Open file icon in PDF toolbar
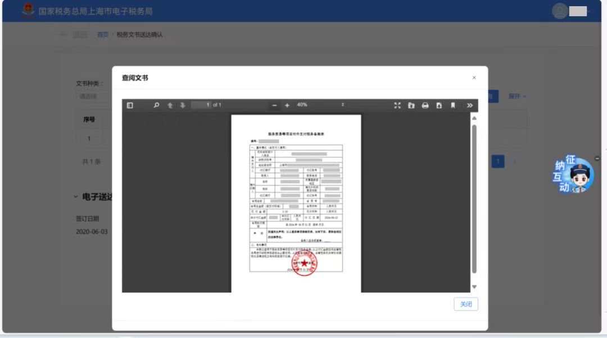The width and height of the screenshot is (607, 338). tap(411, 105)
